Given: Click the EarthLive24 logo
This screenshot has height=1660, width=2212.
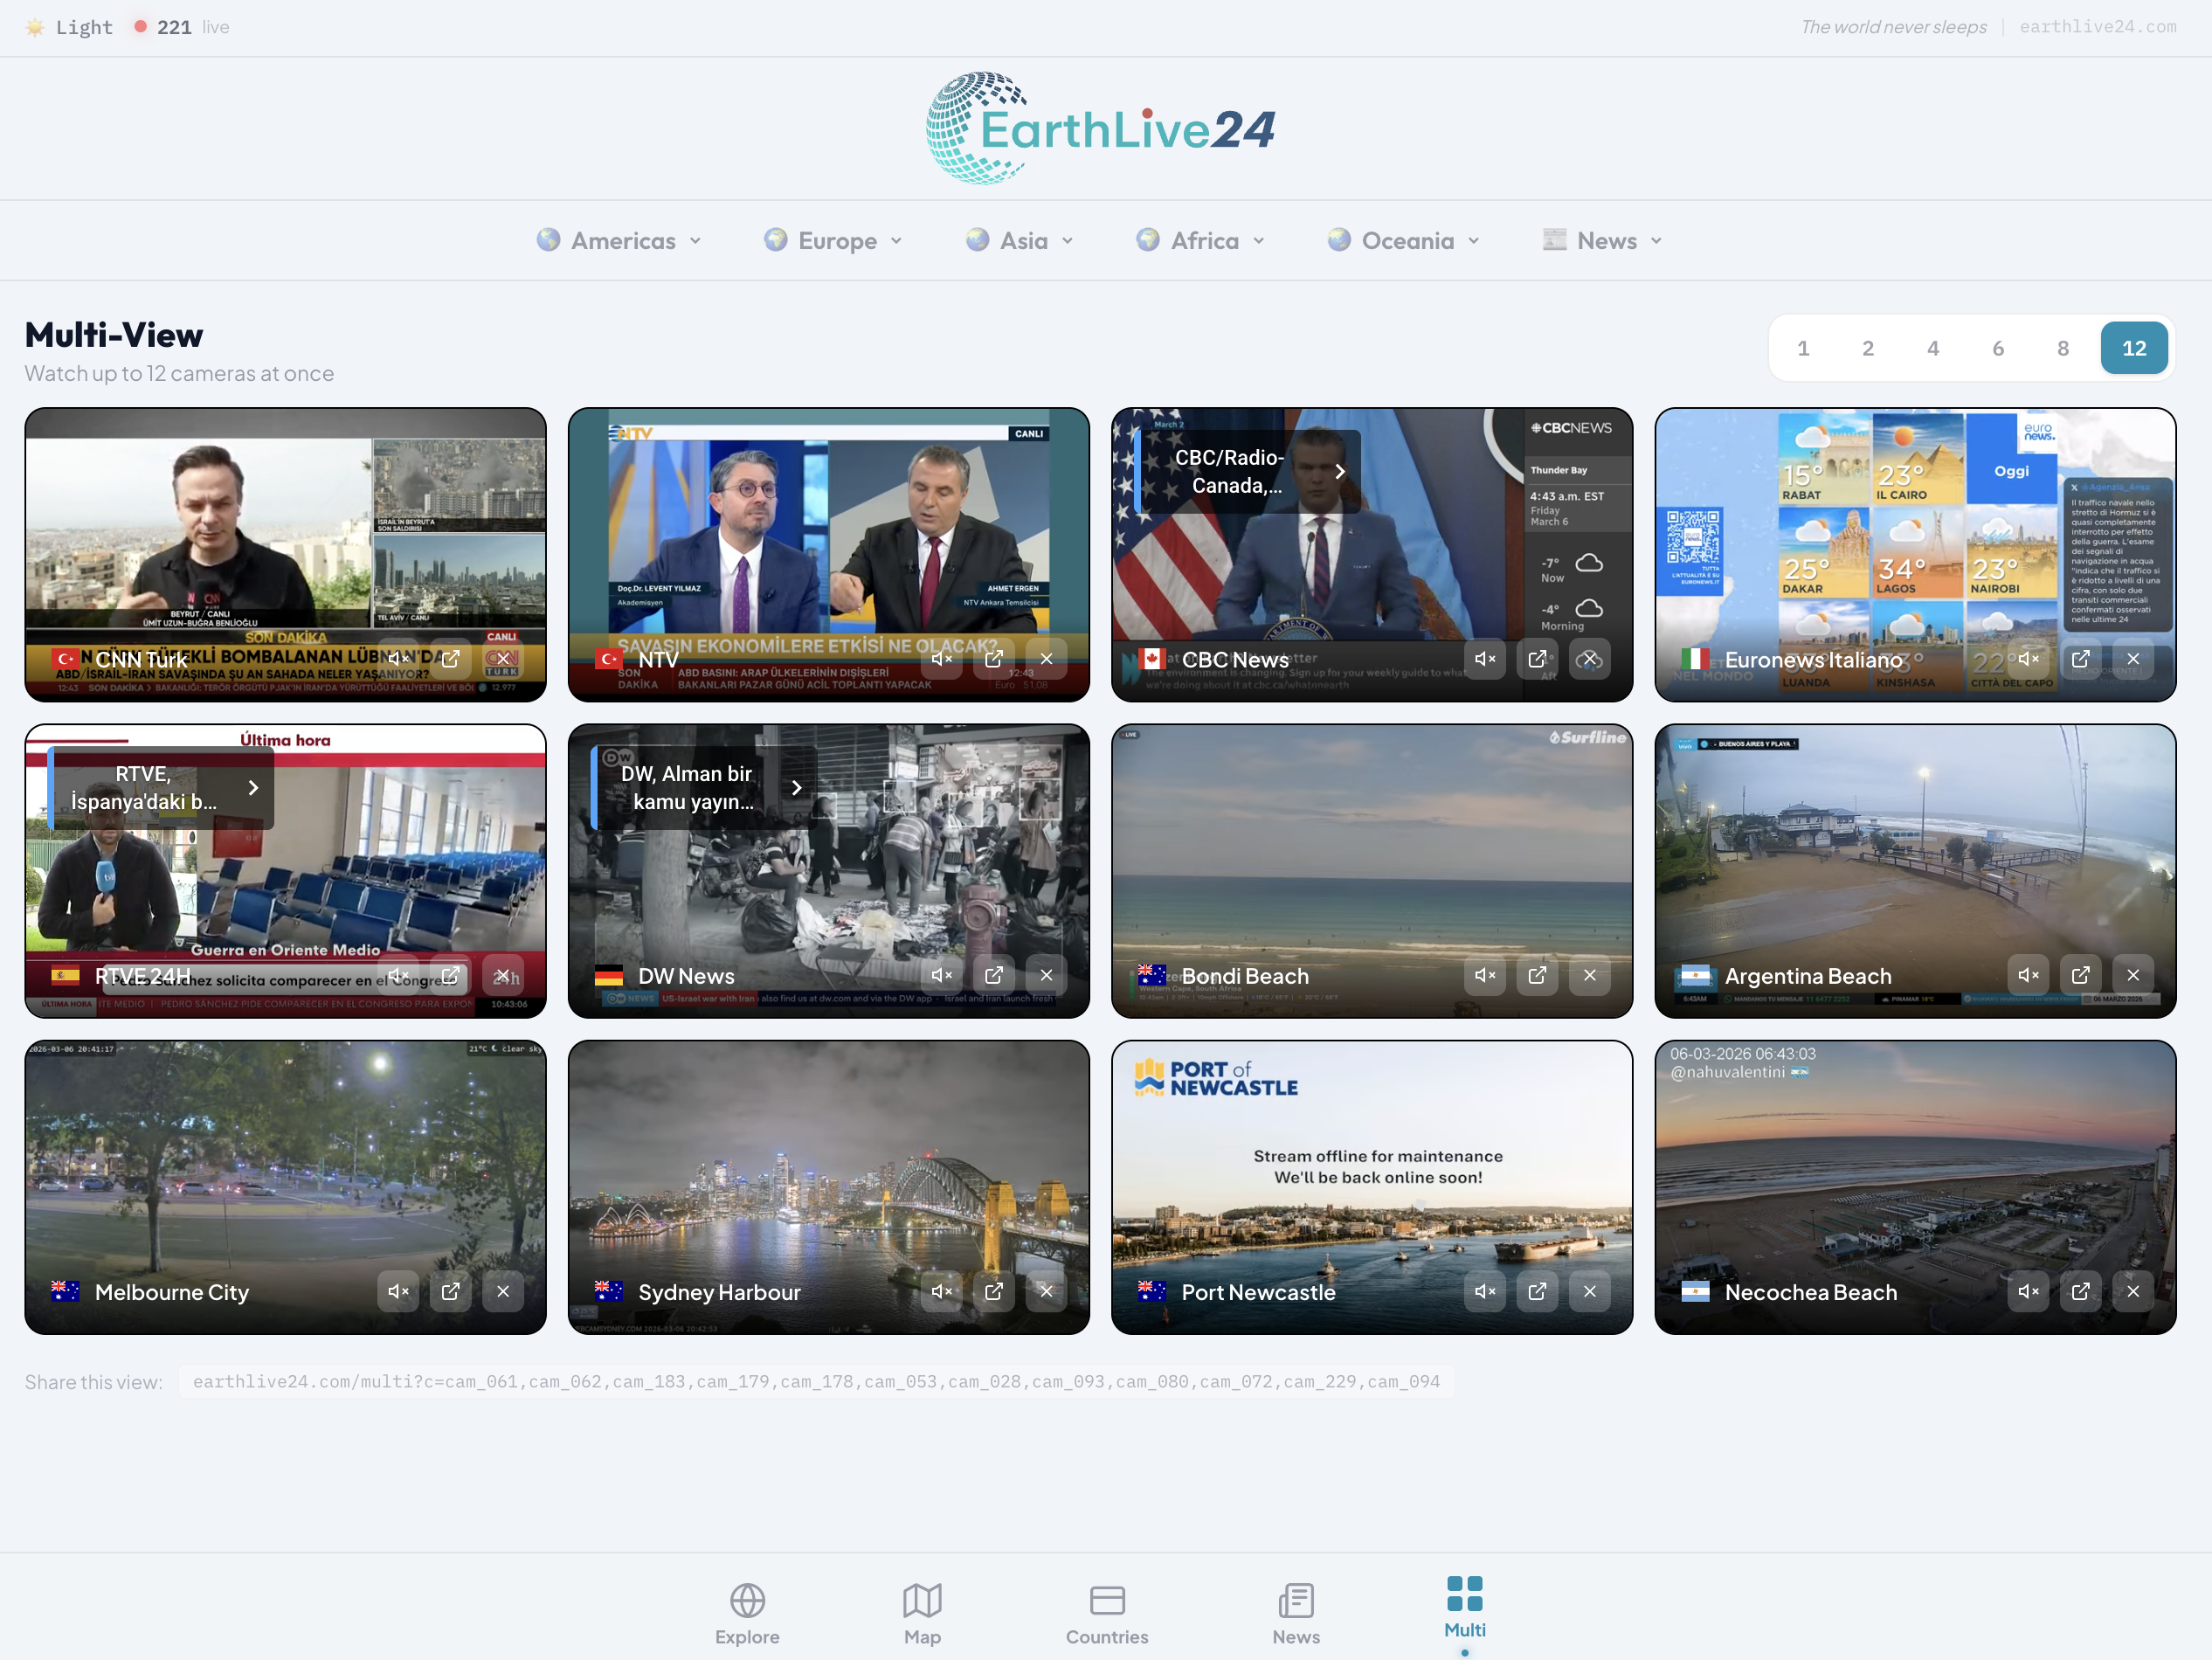Looking at the screenshot, I should [1101, 128].
